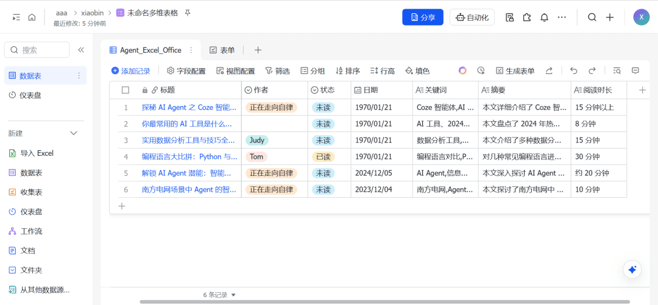Open the 筛选 filter tool

pyautogui.click(x=278, y=71)
